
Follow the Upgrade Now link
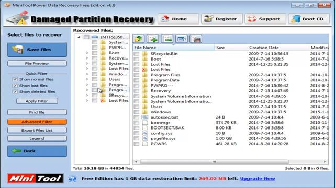[258, 179]
